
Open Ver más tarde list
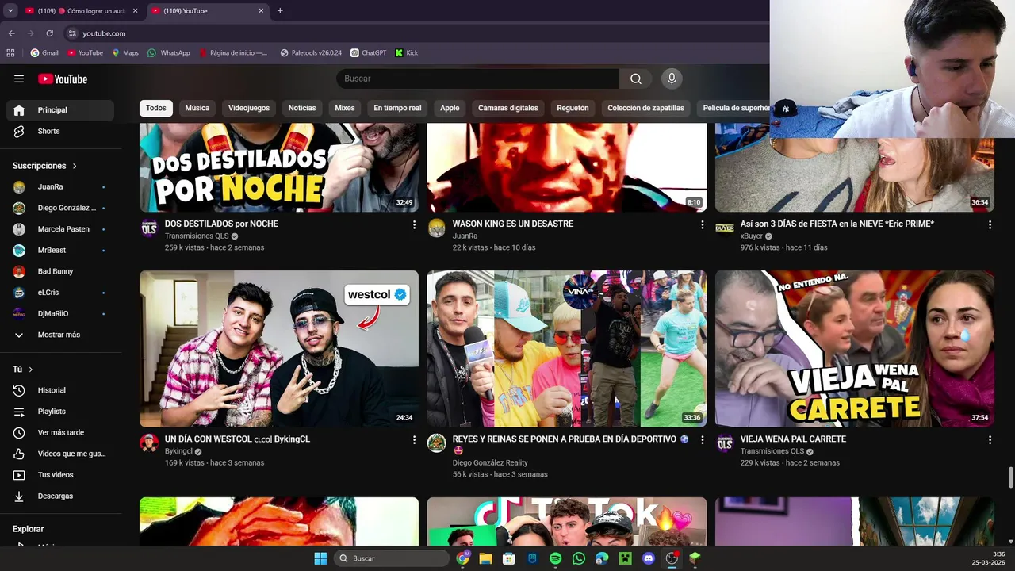60,432
